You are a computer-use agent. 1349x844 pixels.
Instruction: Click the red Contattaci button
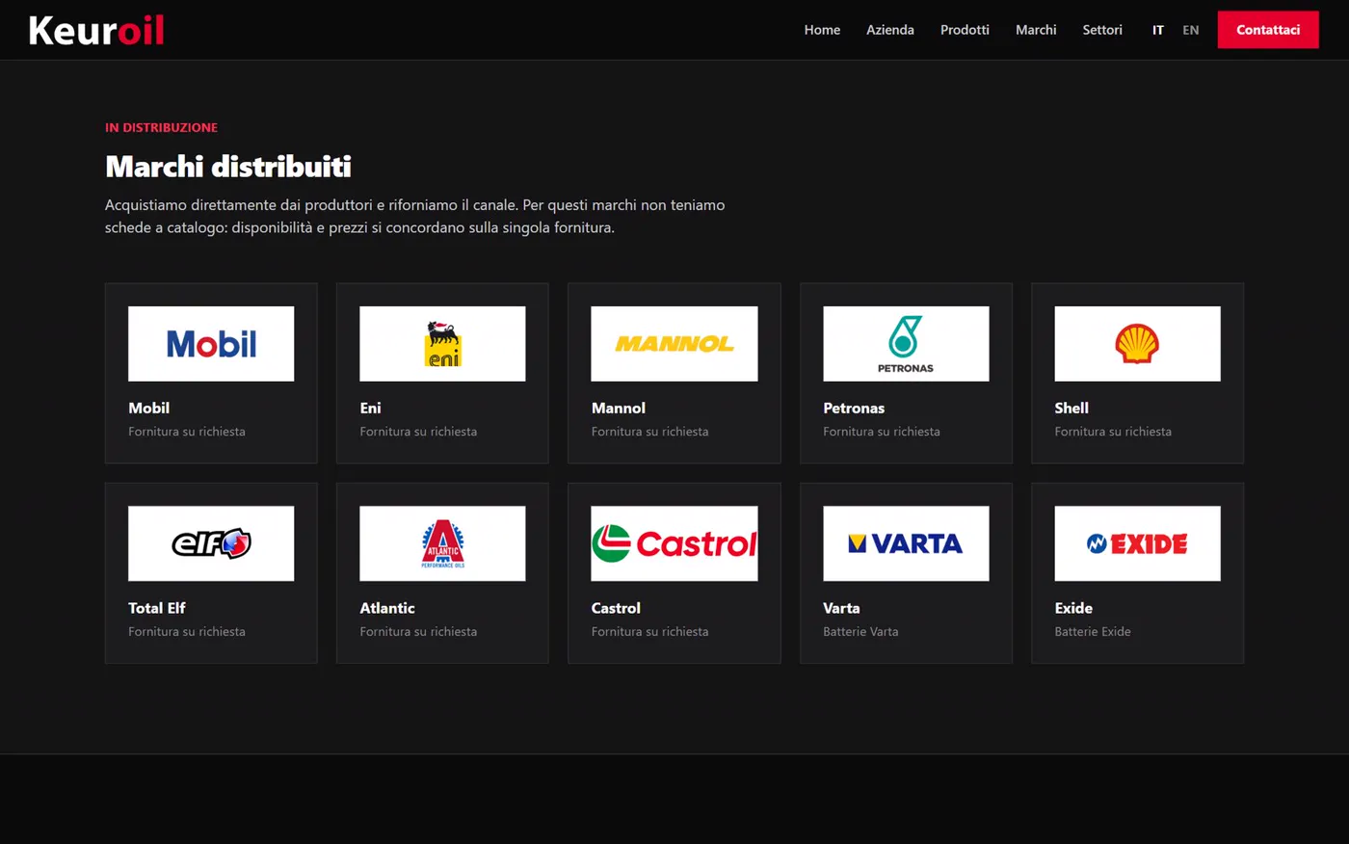[1268, 30]
